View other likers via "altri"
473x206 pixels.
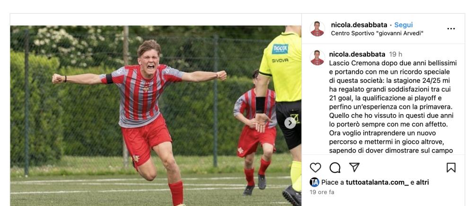[422, 182]
